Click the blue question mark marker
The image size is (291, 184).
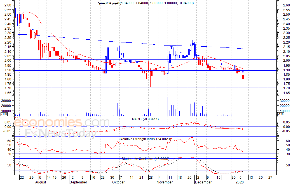point(171,47)
